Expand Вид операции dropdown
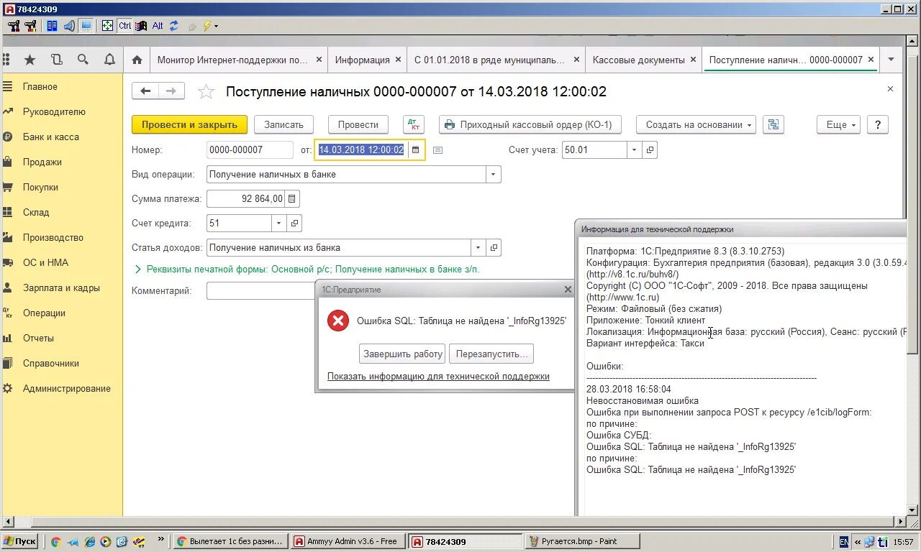The height and width of the screenshot is (552, 921). [493, 174]
